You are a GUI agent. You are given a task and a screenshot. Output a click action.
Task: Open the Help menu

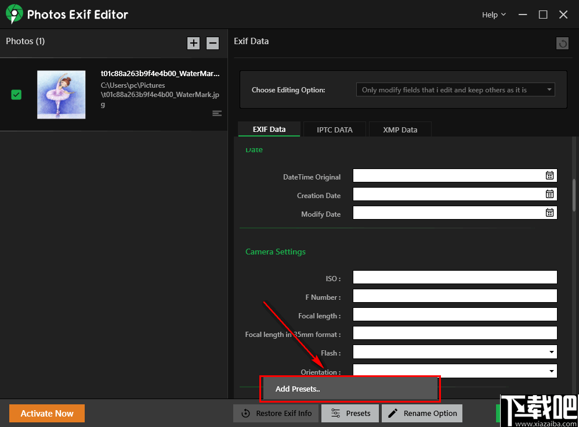tap(493, 14)
